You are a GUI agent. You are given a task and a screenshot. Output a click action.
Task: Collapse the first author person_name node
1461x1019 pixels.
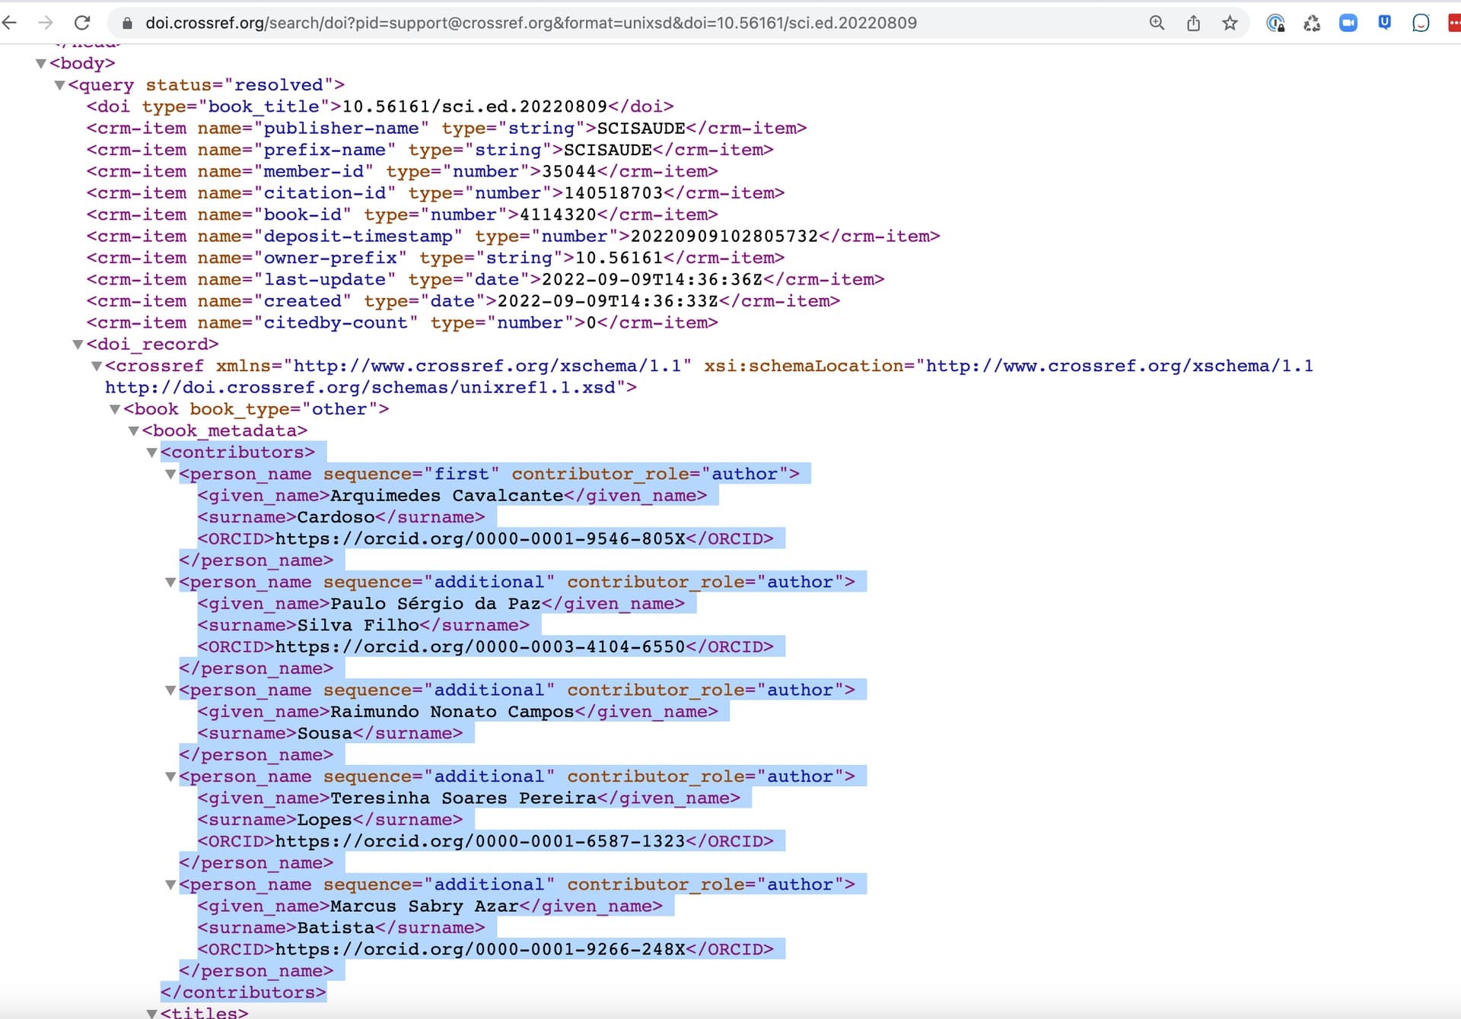coord(170,475)
